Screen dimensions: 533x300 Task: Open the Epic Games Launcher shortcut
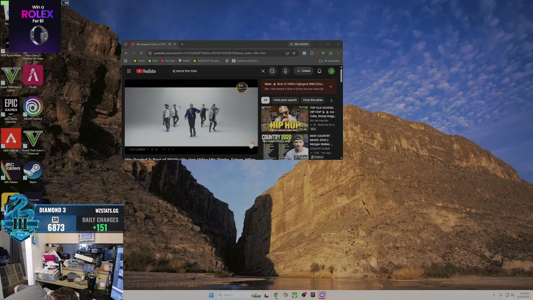(11, 110)
